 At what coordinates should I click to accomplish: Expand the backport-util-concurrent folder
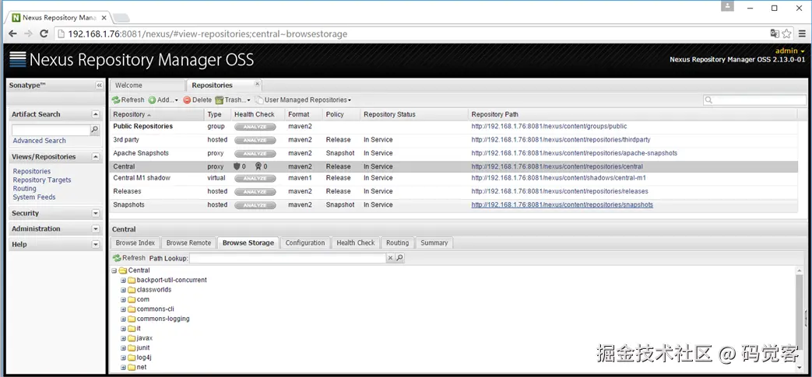(x=123, y=280)
